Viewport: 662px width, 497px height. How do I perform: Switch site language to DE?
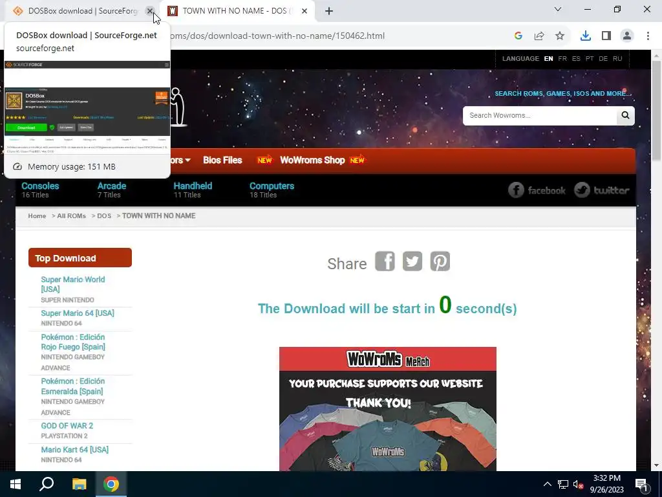pyautogui.click(x=603, y=59)
